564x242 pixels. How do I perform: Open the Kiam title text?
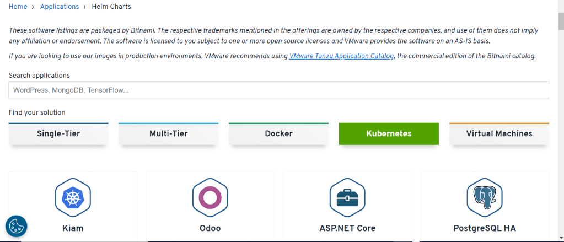(x=73, y=228)
